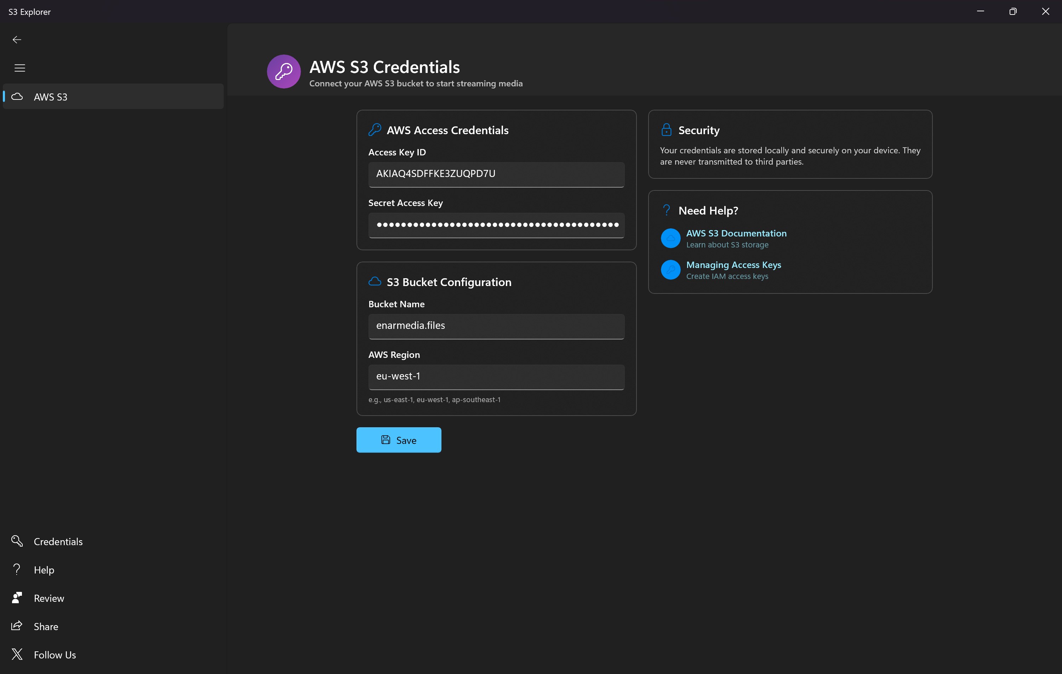Screen dimensions: 1062x674
Task: Click the 'Learn about S3 storage' text
Action: 727,245
